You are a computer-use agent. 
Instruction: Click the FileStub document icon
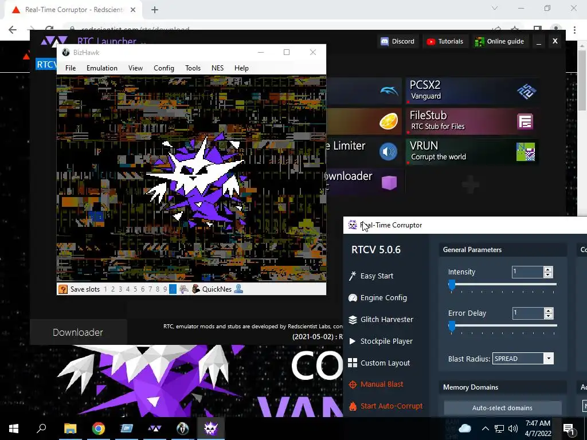[x=525, y=121]
